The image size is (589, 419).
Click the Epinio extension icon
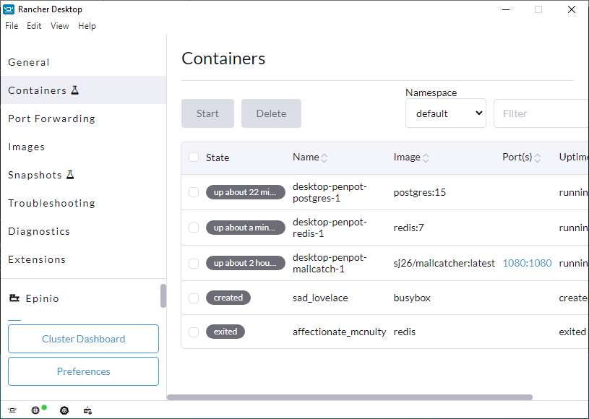(14, 298)
